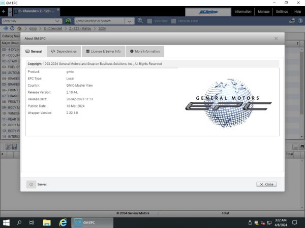Click the Wrapper Version value 2.22.1.0
Viewport: 305px width, 228px height.
click(x=72, y=113)
